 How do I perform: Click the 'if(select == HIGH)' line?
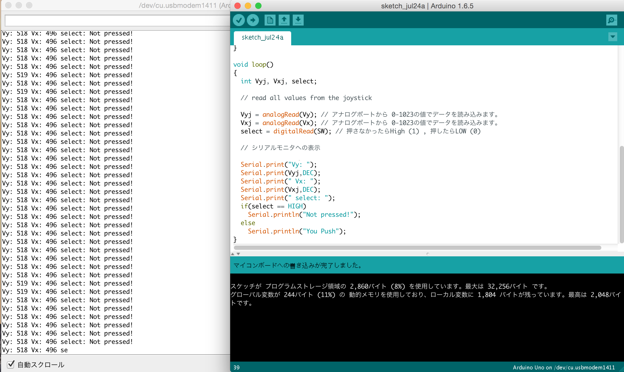tap(273, 206)
